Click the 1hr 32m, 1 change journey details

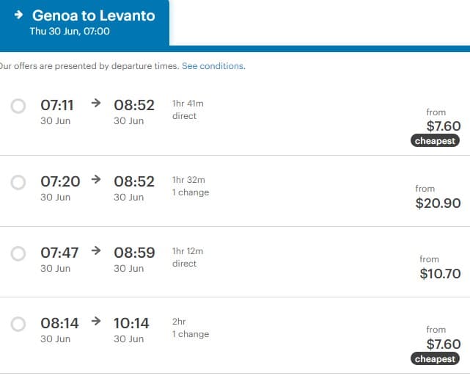pos(190,186)
